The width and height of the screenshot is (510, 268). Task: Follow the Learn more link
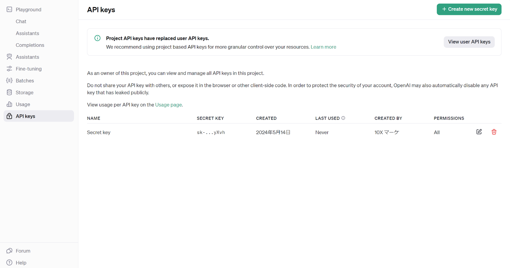point(323,47)
